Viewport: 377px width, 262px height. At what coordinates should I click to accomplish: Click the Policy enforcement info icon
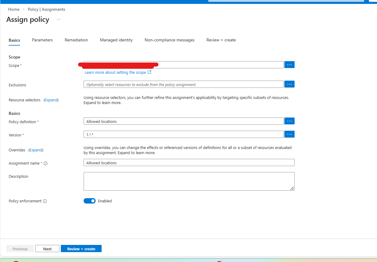[45, 201]
